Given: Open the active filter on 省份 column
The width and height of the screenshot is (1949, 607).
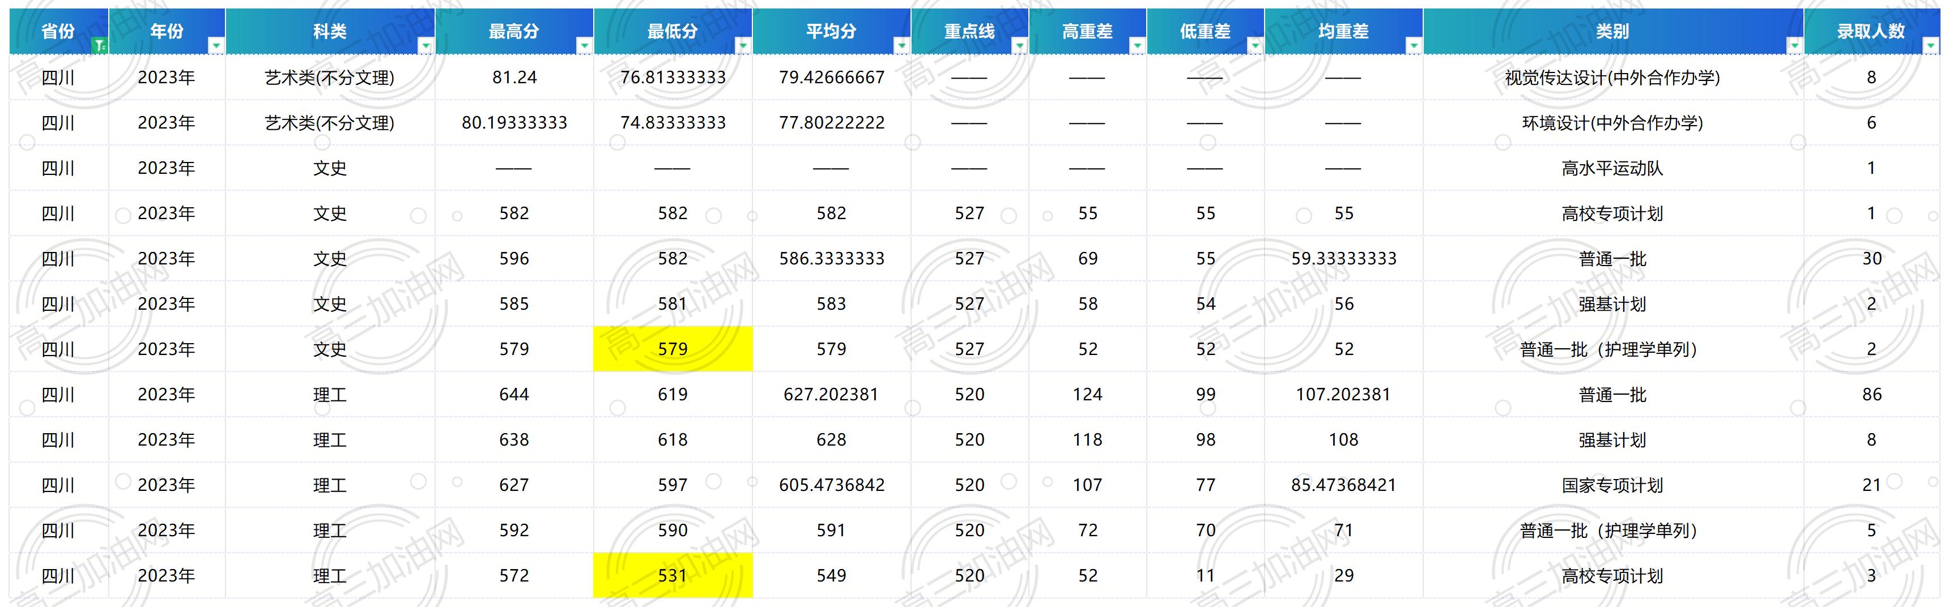Looking at the screenshot, I should click(x=99, y=46).
